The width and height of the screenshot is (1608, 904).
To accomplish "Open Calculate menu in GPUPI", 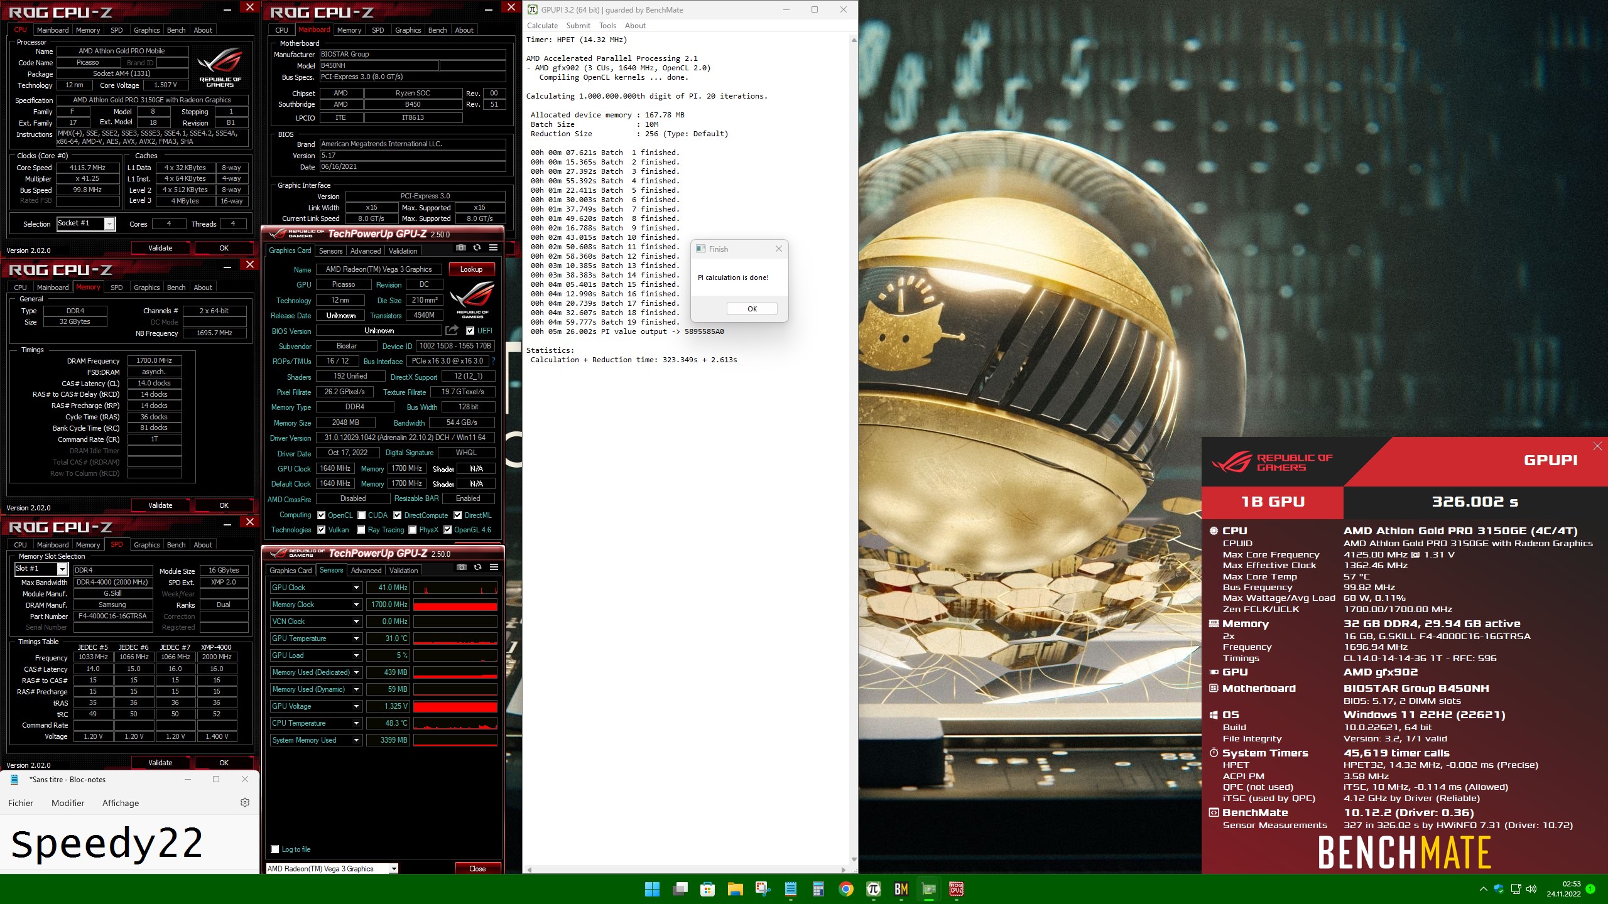I will [x=542, y=26].
